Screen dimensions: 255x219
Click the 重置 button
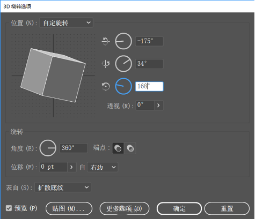click(227, 208)
